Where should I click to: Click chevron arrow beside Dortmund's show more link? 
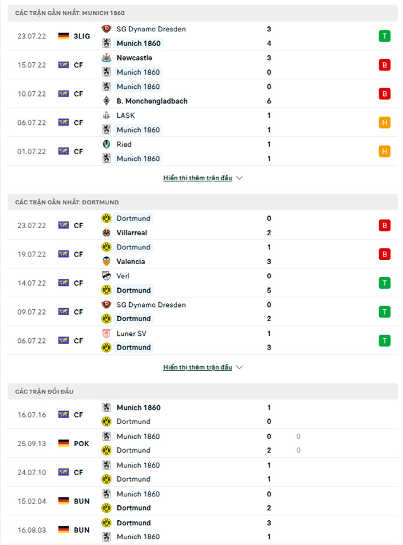(x=239, y=367)
